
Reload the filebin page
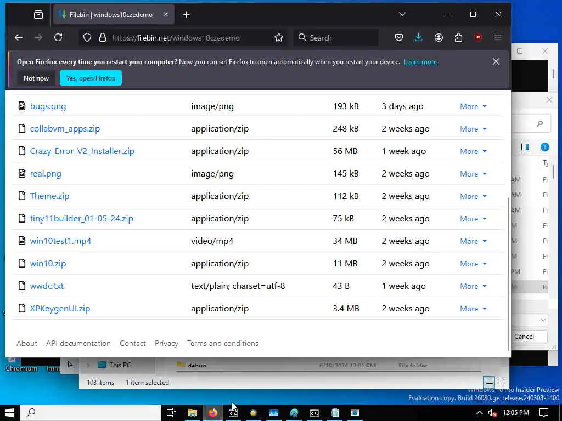(58, 38)
